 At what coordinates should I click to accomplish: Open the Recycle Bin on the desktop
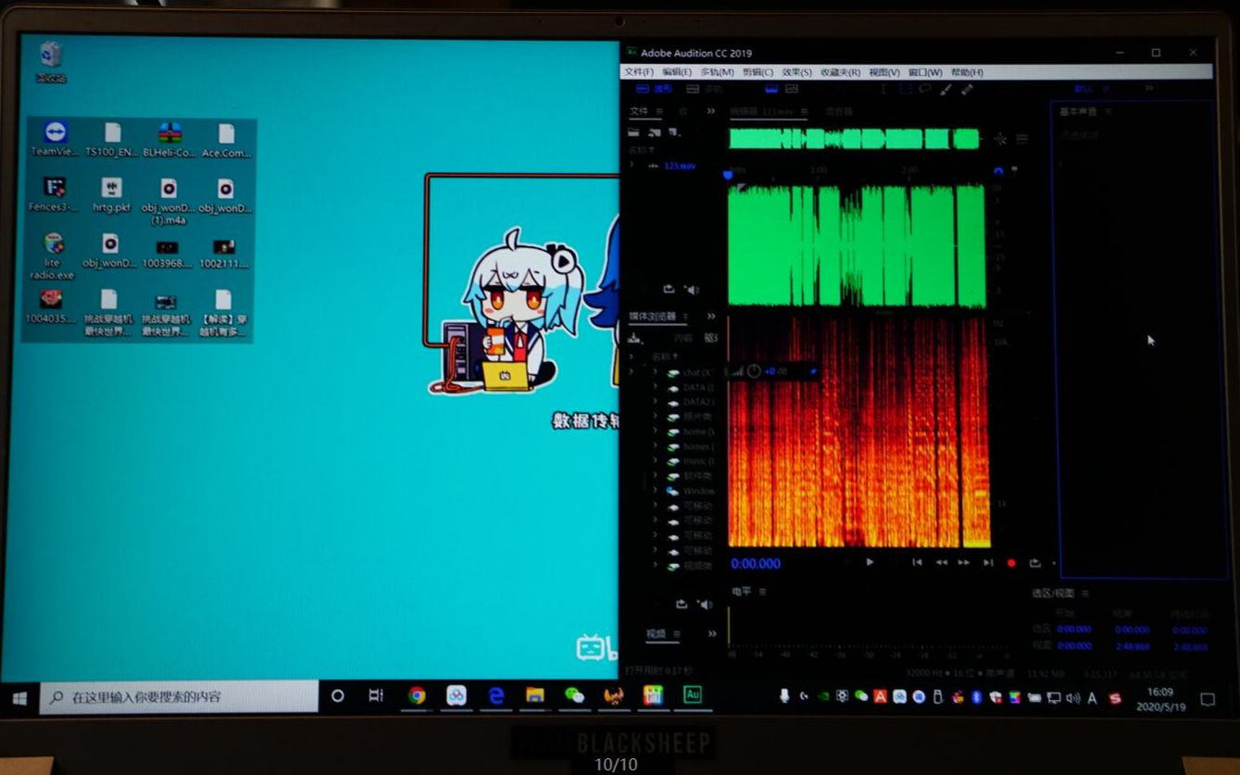tap(51, 62)
